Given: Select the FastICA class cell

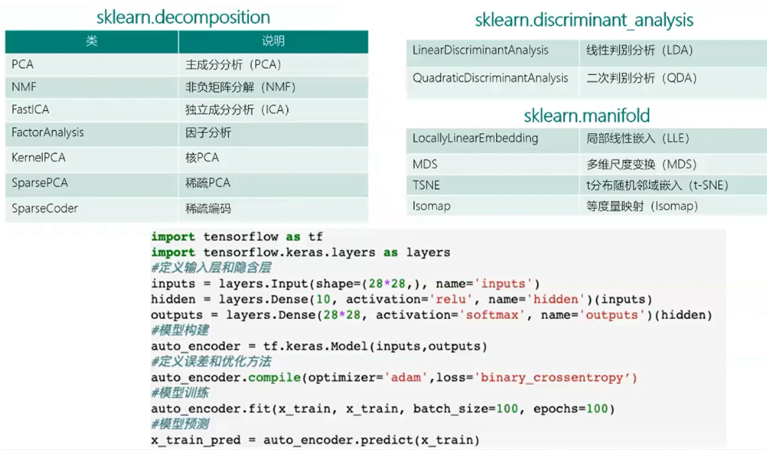Looking at the screenshot, I should [x=92, y=109].
